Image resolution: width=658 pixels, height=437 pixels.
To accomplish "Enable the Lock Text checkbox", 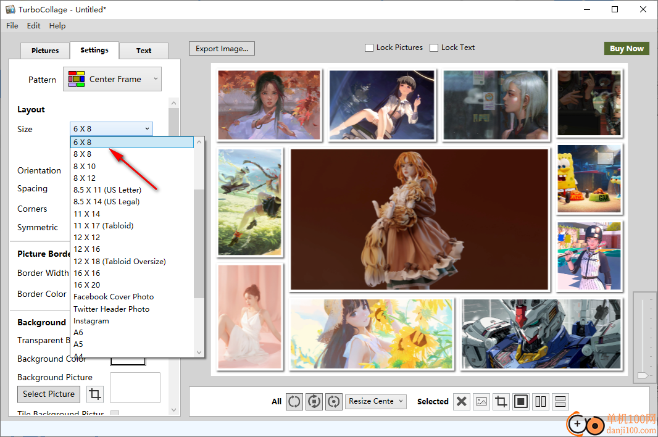I will pos(434,48).
